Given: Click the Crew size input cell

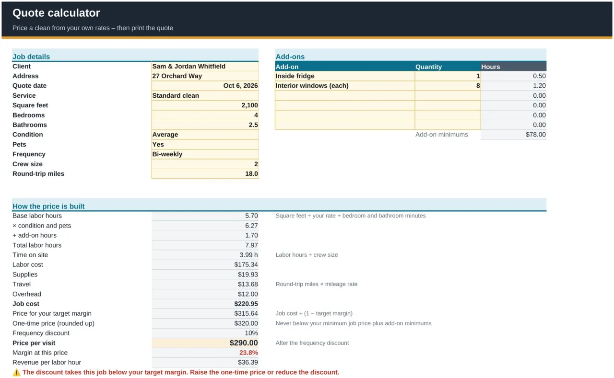Looking at the screenshot, I should point(205,164).
